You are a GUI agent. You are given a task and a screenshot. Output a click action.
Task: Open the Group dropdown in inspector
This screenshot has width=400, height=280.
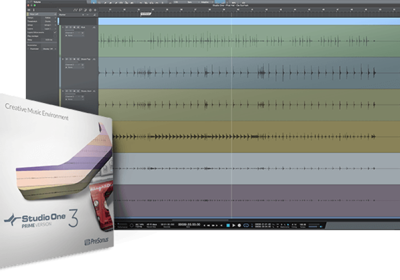click(x=48, y=25)
